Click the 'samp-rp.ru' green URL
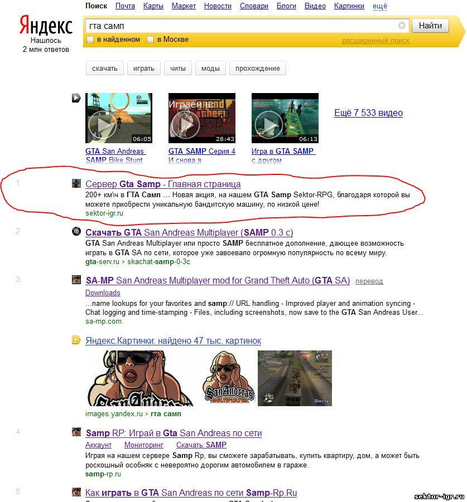The height and width of the screenshot is (502, 467). click(103, 474)
